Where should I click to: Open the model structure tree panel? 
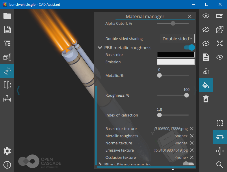click(7, 43)
